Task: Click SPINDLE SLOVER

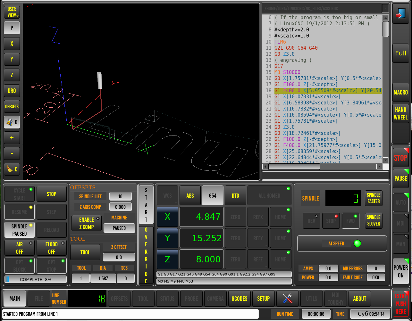Action: [374, 220]
